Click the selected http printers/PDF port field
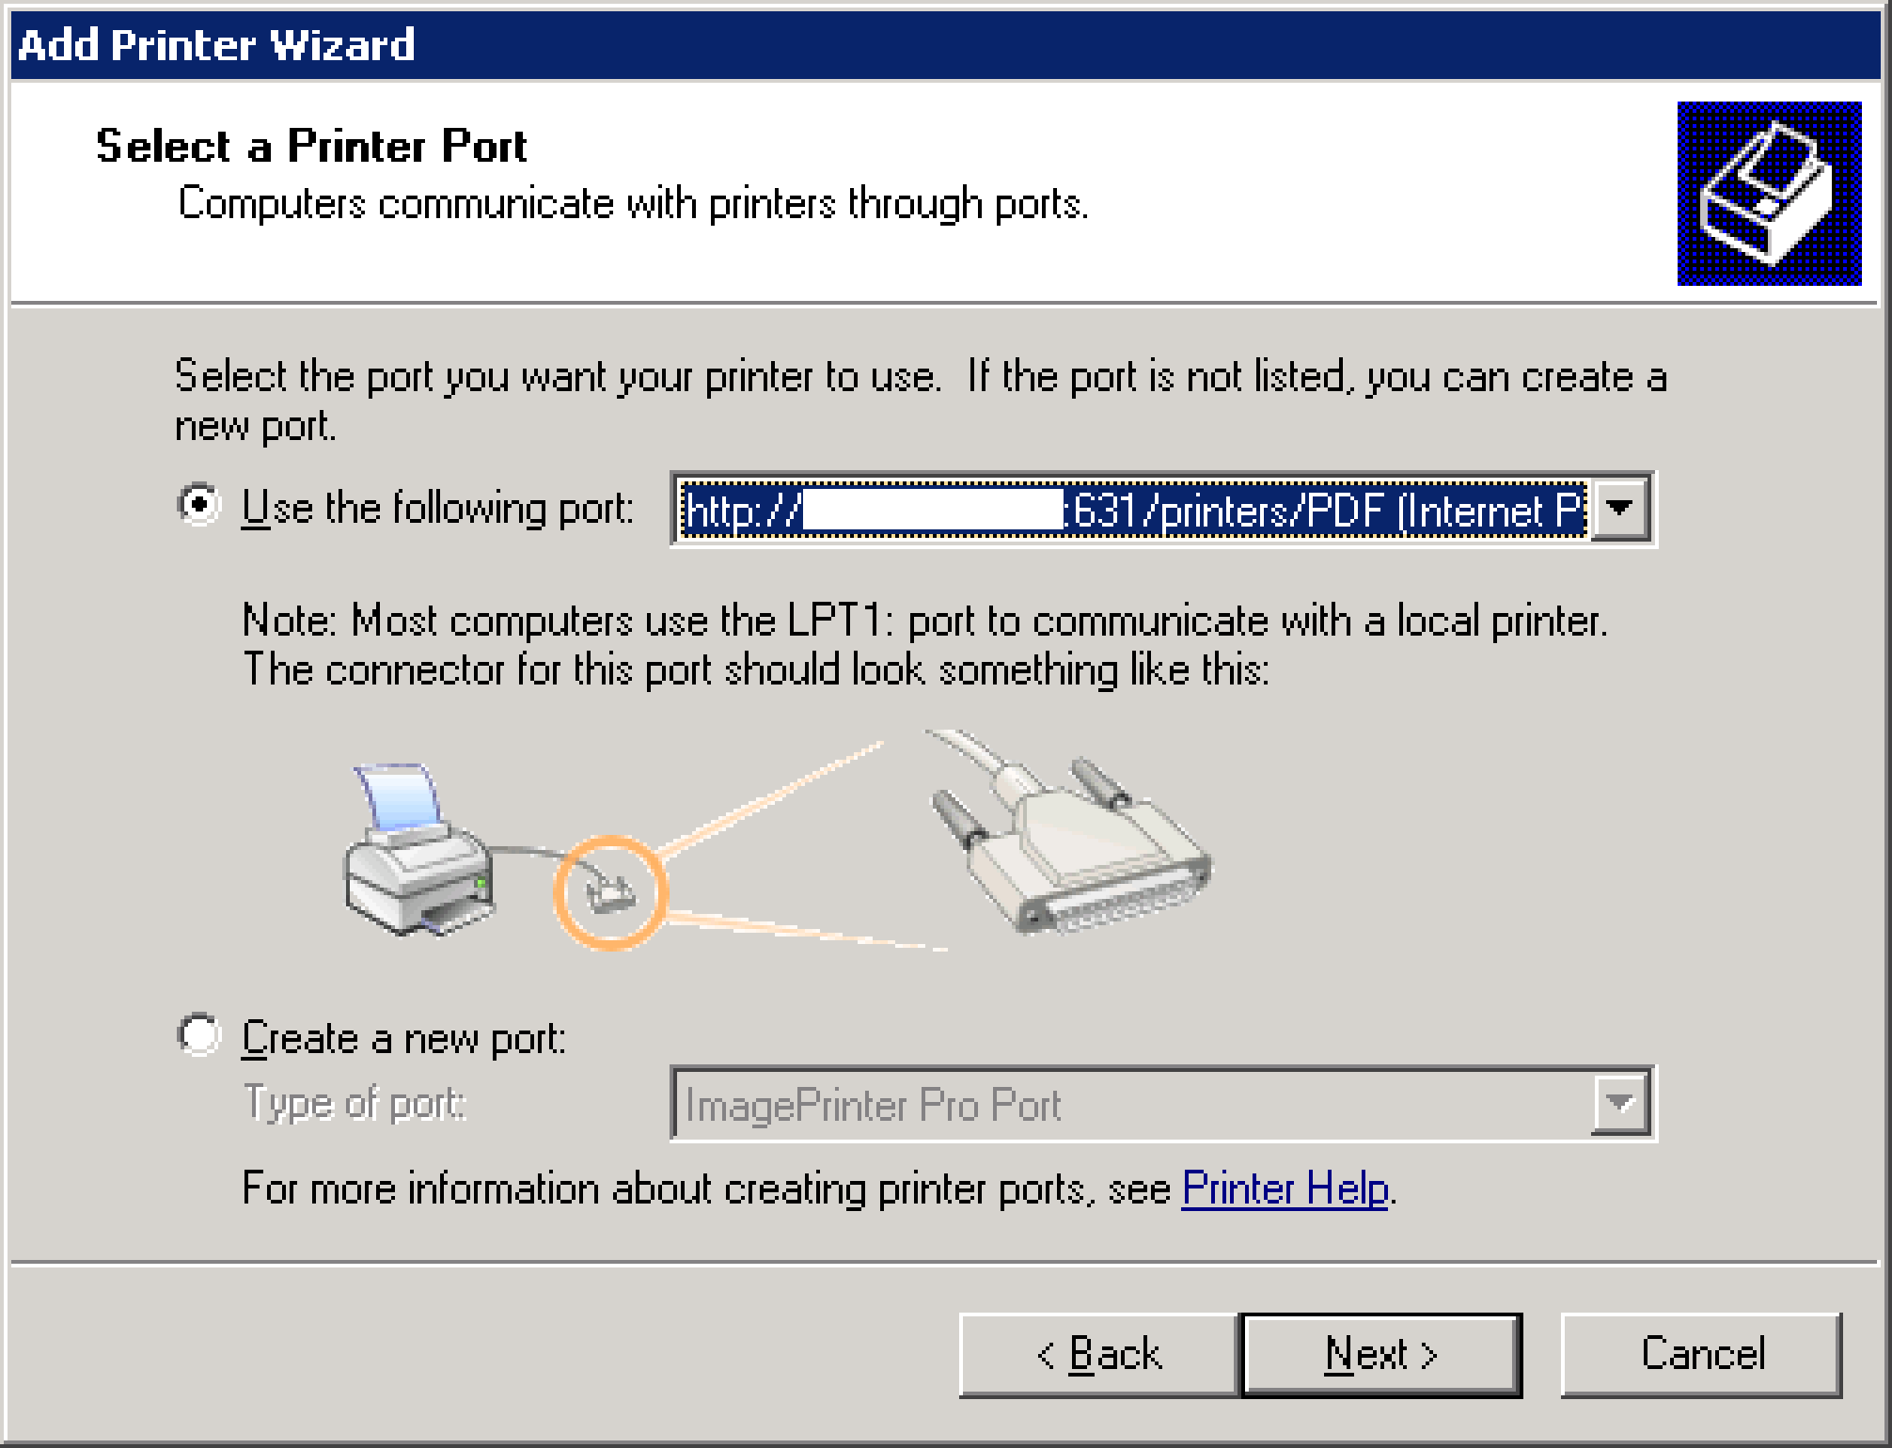The width and height of the screenshot is (1892, 1448). coord(1133,510)
